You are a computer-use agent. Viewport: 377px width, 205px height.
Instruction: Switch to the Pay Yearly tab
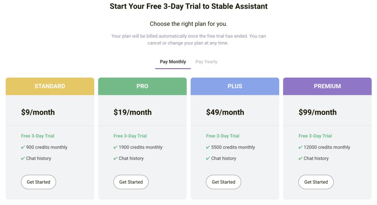pyautogui.click(x=206, y=62)
